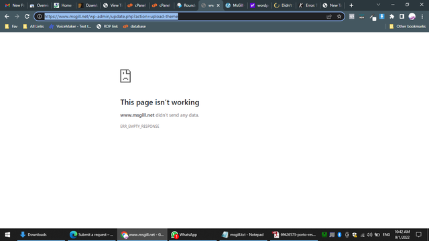Switch to msgill.txt Notepad window
Screen dimensions: 429x241
pyautogui.click(x=243, y=234)
